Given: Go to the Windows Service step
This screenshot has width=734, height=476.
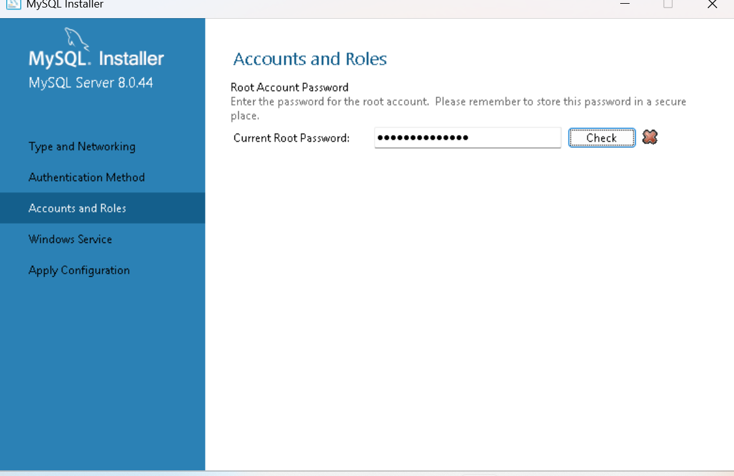Looking at the screenshot, I should (x=70, y=239).
